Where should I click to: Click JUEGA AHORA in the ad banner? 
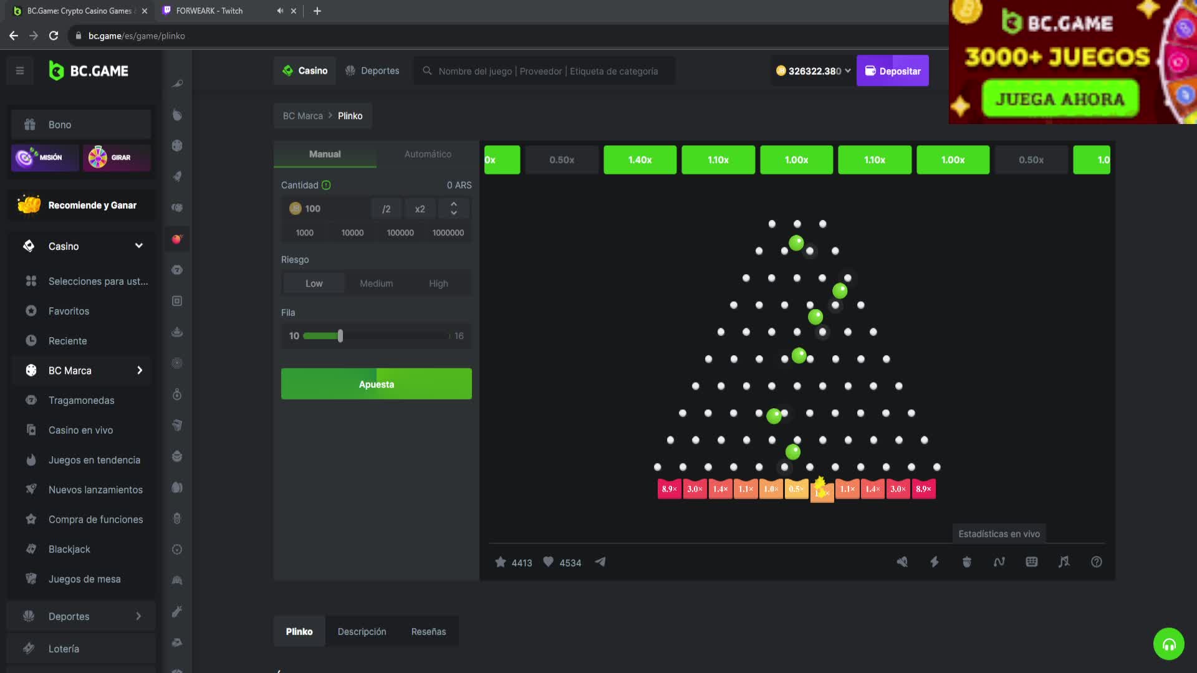(x=1060, y=99)
